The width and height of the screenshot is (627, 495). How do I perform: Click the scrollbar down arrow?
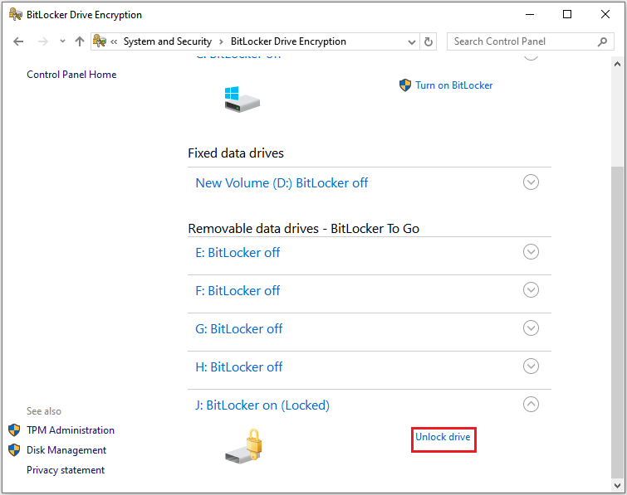click(x=617, y=485)
